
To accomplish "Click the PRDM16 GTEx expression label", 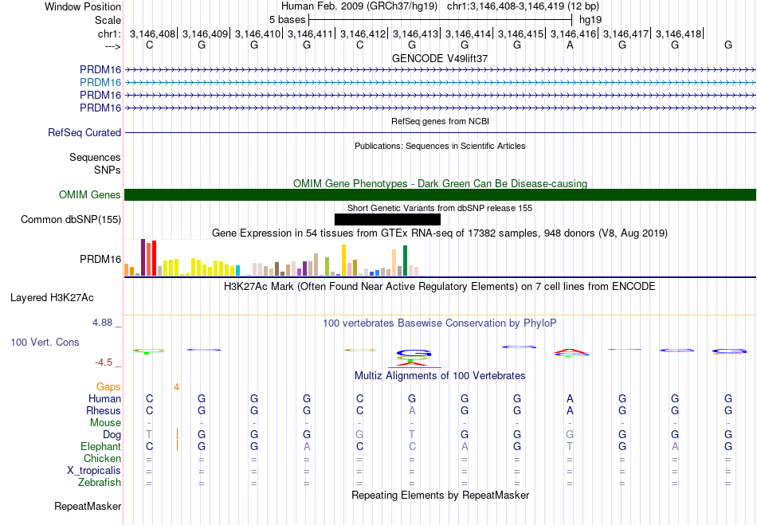I will pyautogui.click(x=100, y=260).
